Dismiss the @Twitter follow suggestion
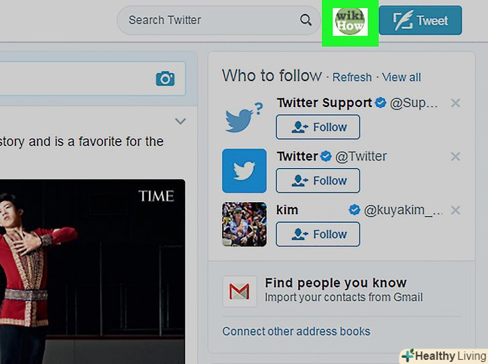 [x=455, y=157]
